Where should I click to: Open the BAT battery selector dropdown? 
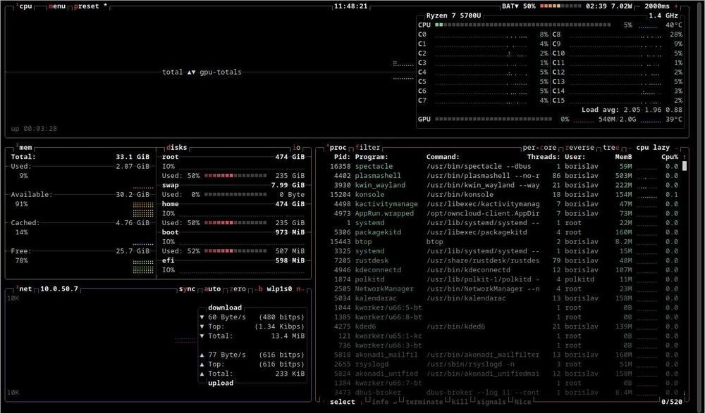click(x=510, y=6)
